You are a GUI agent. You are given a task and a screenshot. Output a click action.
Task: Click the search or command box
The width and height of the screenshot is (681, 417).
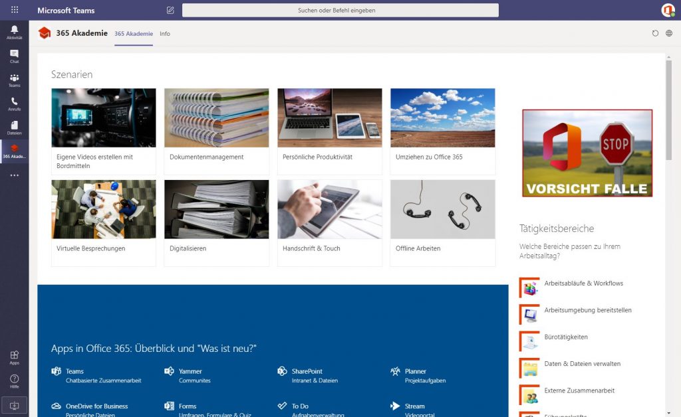(340, 10)
